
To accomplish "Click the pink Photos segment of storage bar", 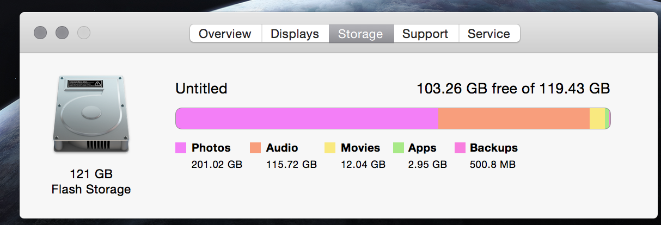I will [x=307, y=118].
